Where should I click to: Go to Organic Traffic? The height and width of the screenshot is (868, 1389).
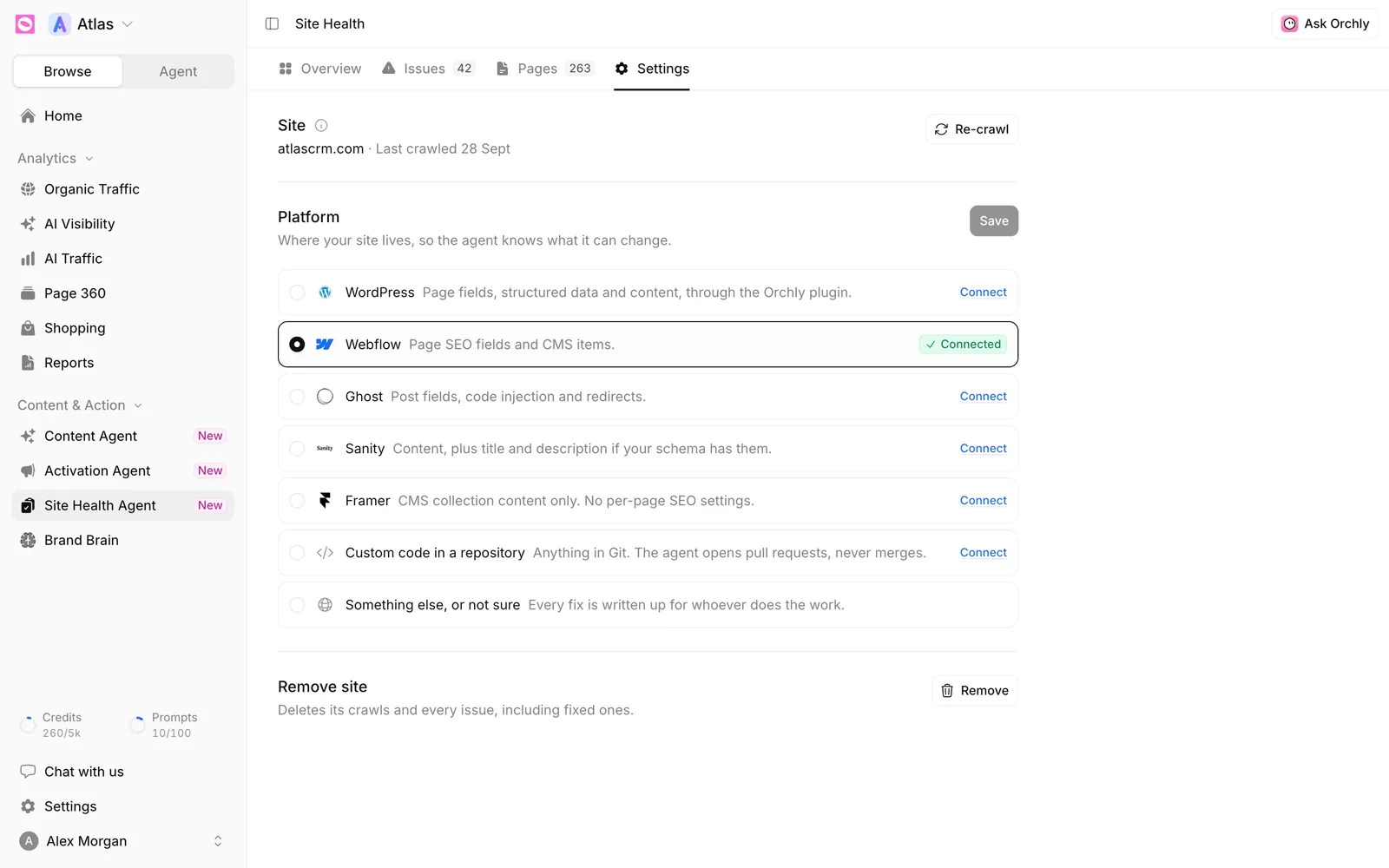pos(123,189)
